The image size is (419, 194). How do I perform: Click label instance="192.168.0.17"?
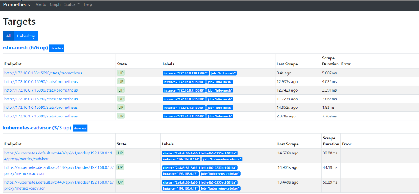[180, 174]
